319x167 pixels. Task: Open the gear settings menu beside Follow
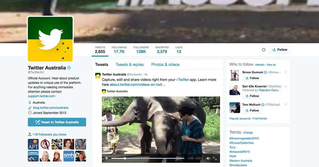pos(264,50)
